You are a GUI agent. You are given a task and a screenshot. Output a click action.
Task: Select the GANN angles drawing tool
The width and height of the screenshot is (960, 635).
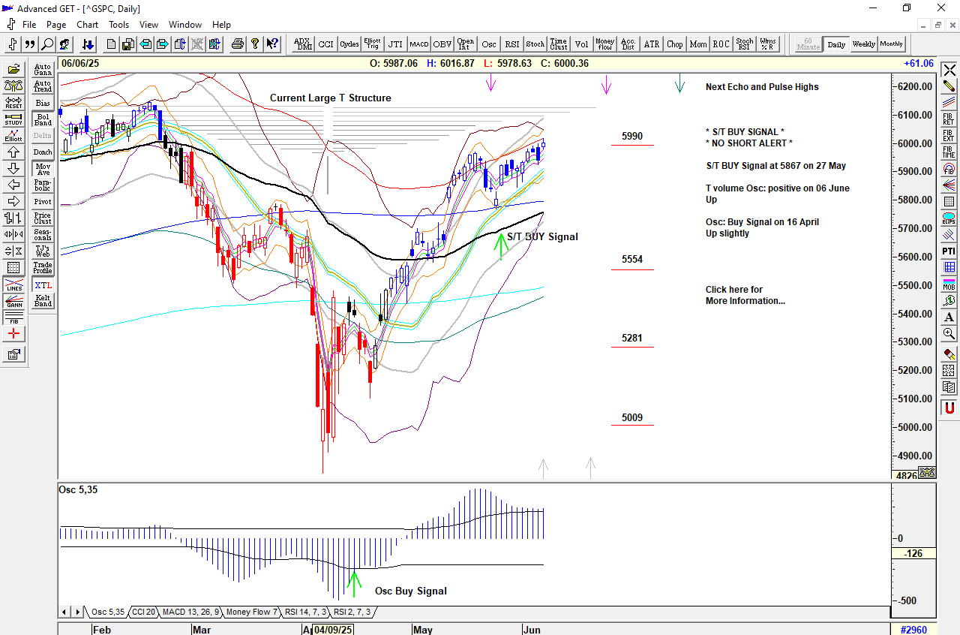pos(13,302)
